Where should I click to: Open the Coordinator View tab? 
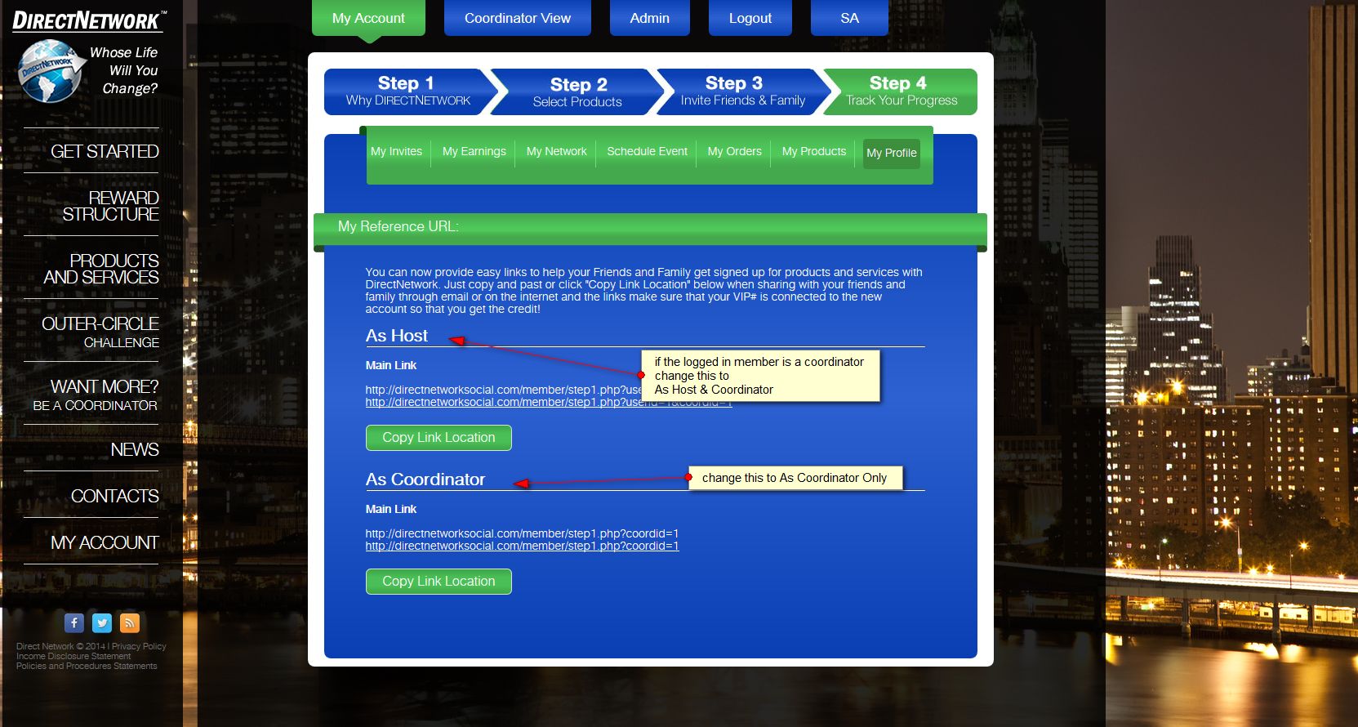518,18
